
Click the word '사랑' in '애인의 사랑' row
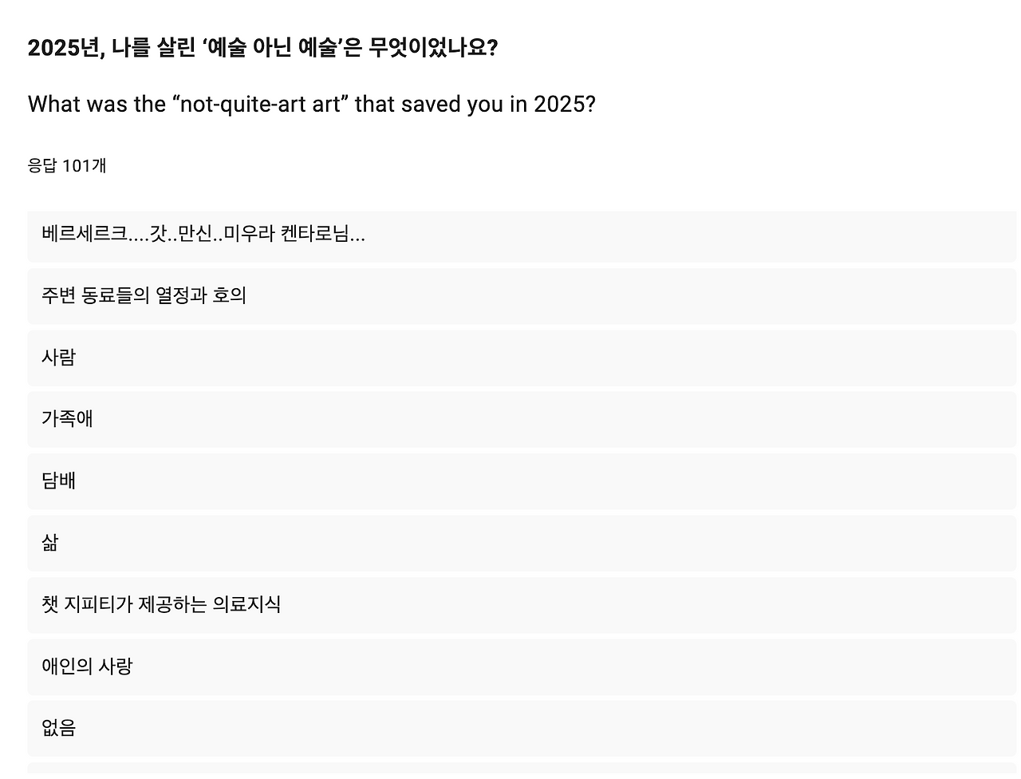tap(116, 666)
